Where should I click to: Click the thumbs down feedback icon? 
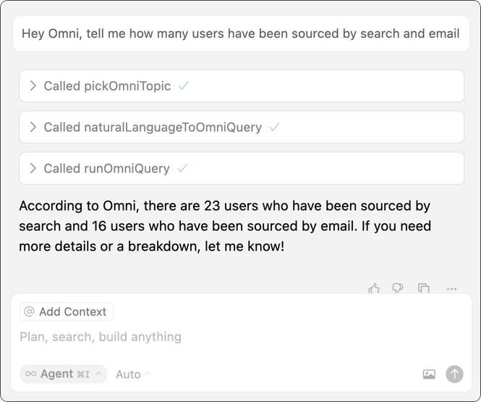click(398, 288)
